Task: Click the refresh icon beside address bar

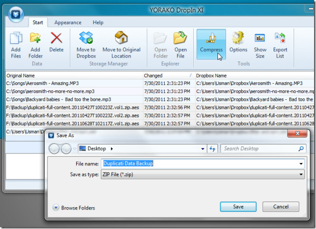Action: click(212, 149)
